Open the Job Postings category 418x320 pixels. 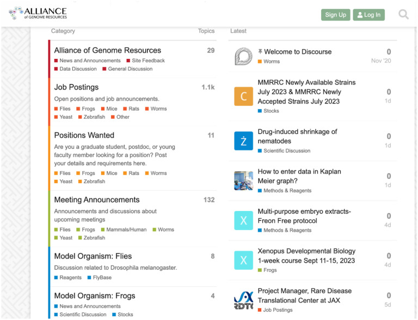point(76,87)
